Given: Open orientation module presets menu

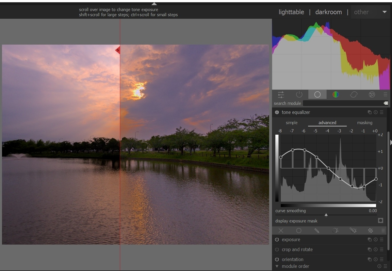Looking at the screenshot, I should 382,260.
